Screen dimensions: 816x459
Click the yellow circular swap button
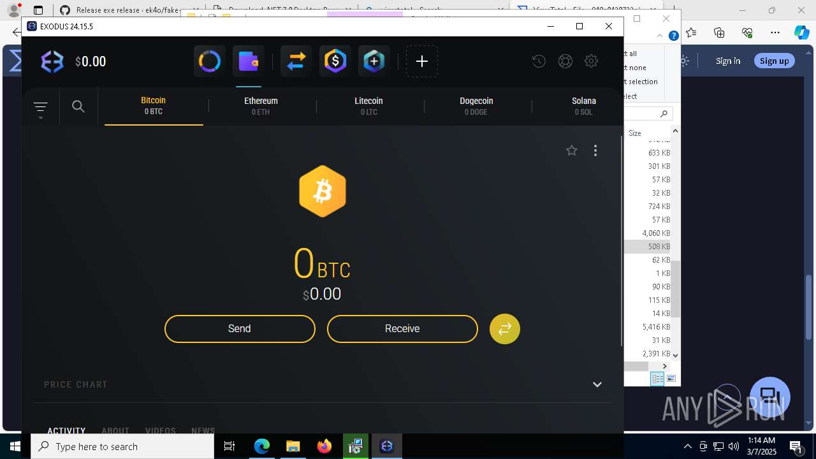(505, 329)
